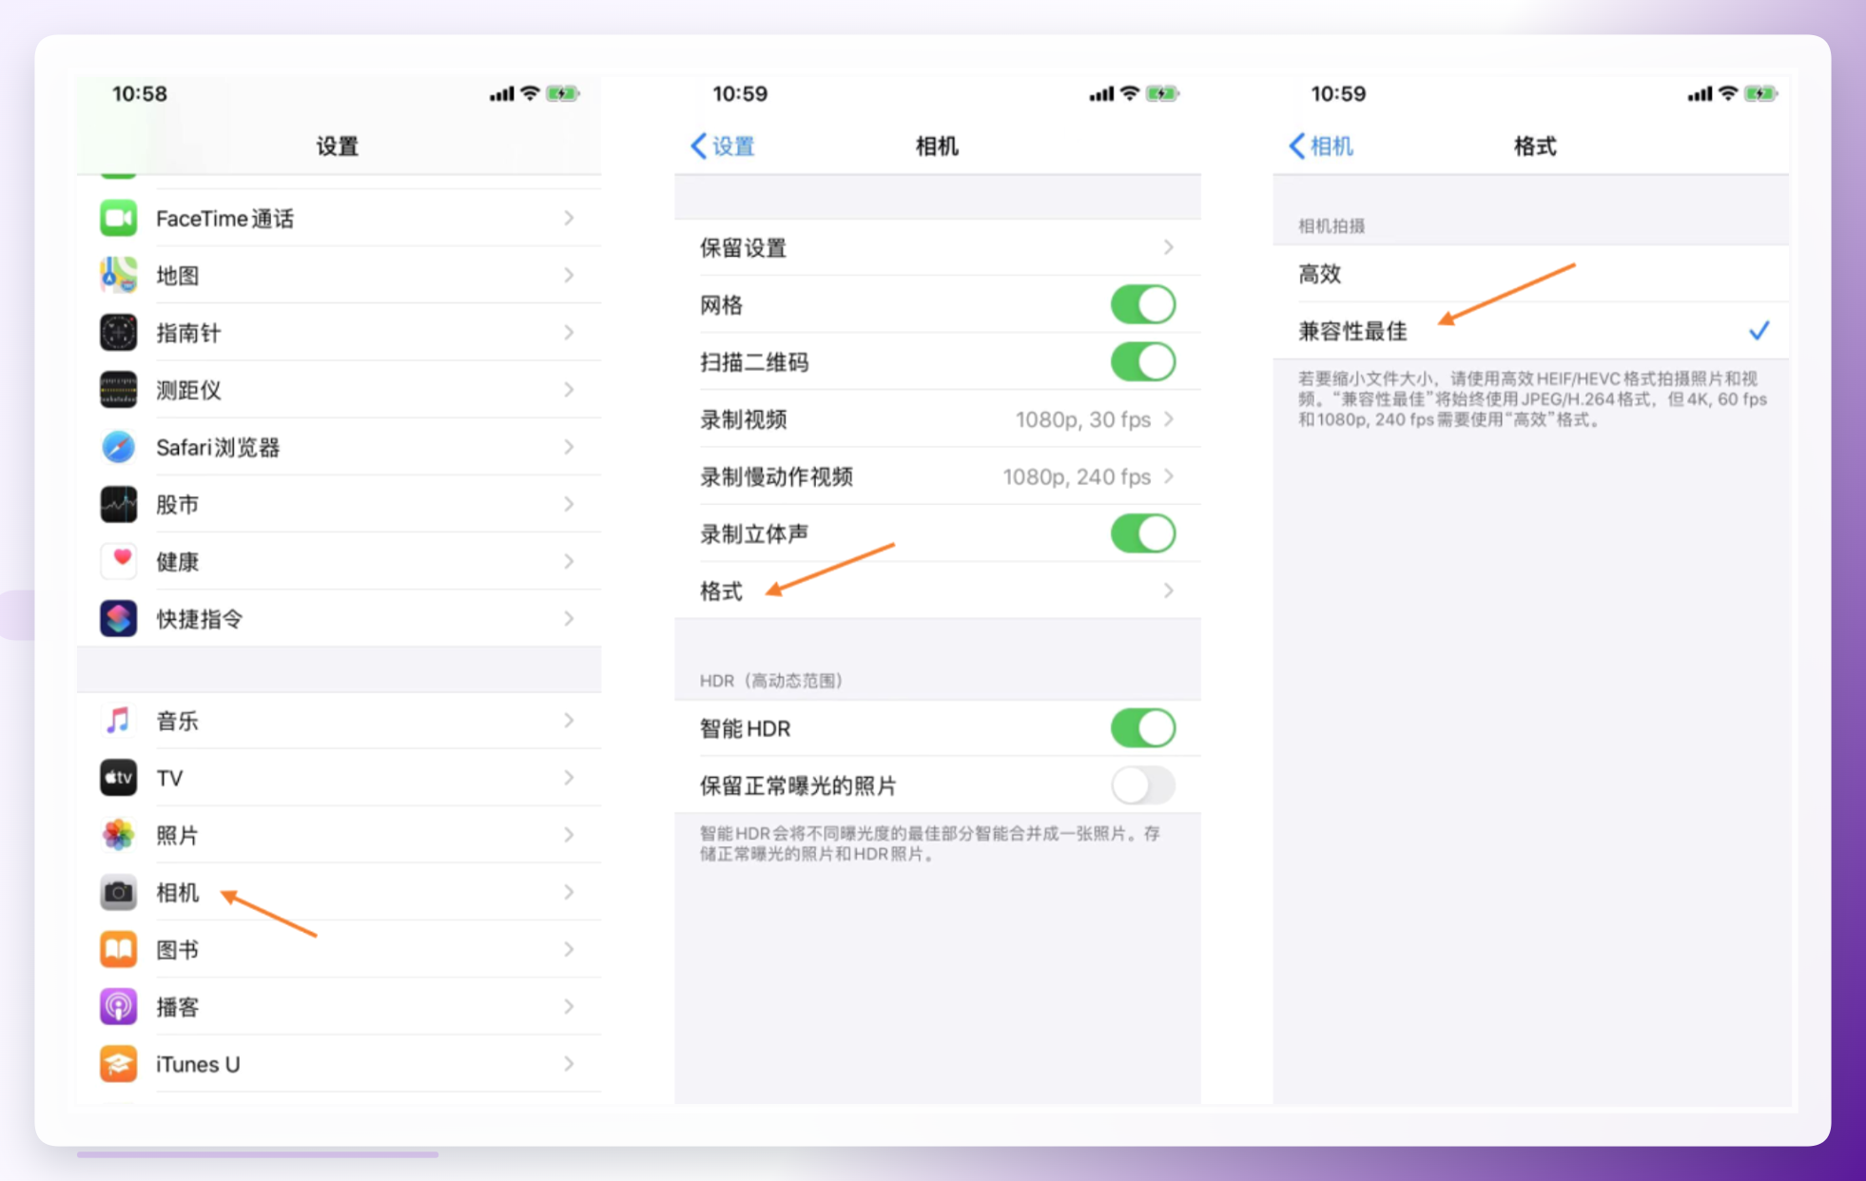This screenshot has height=1181, width=1866.
Task: Open the 健康 settings row label
Action: [177, 561]
